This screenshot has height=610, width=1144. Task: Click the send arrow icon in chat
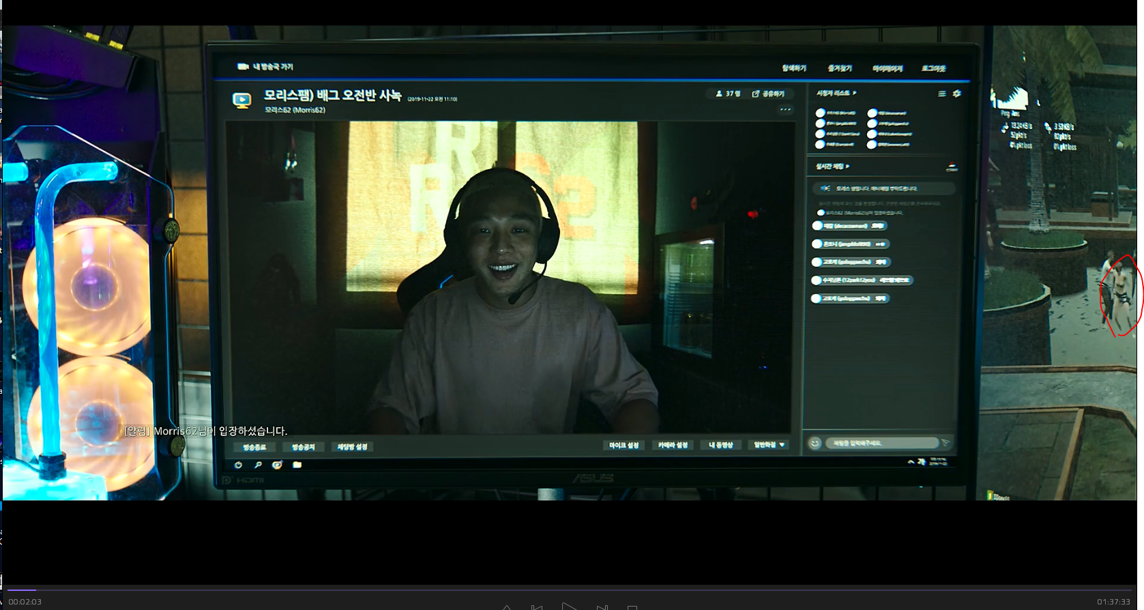945,443
